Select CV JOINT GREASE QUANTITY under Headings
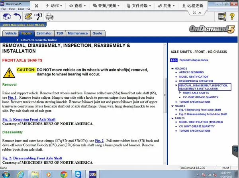Image resolution: width=239 pixels, height=178 pixels. click(201, 97)
